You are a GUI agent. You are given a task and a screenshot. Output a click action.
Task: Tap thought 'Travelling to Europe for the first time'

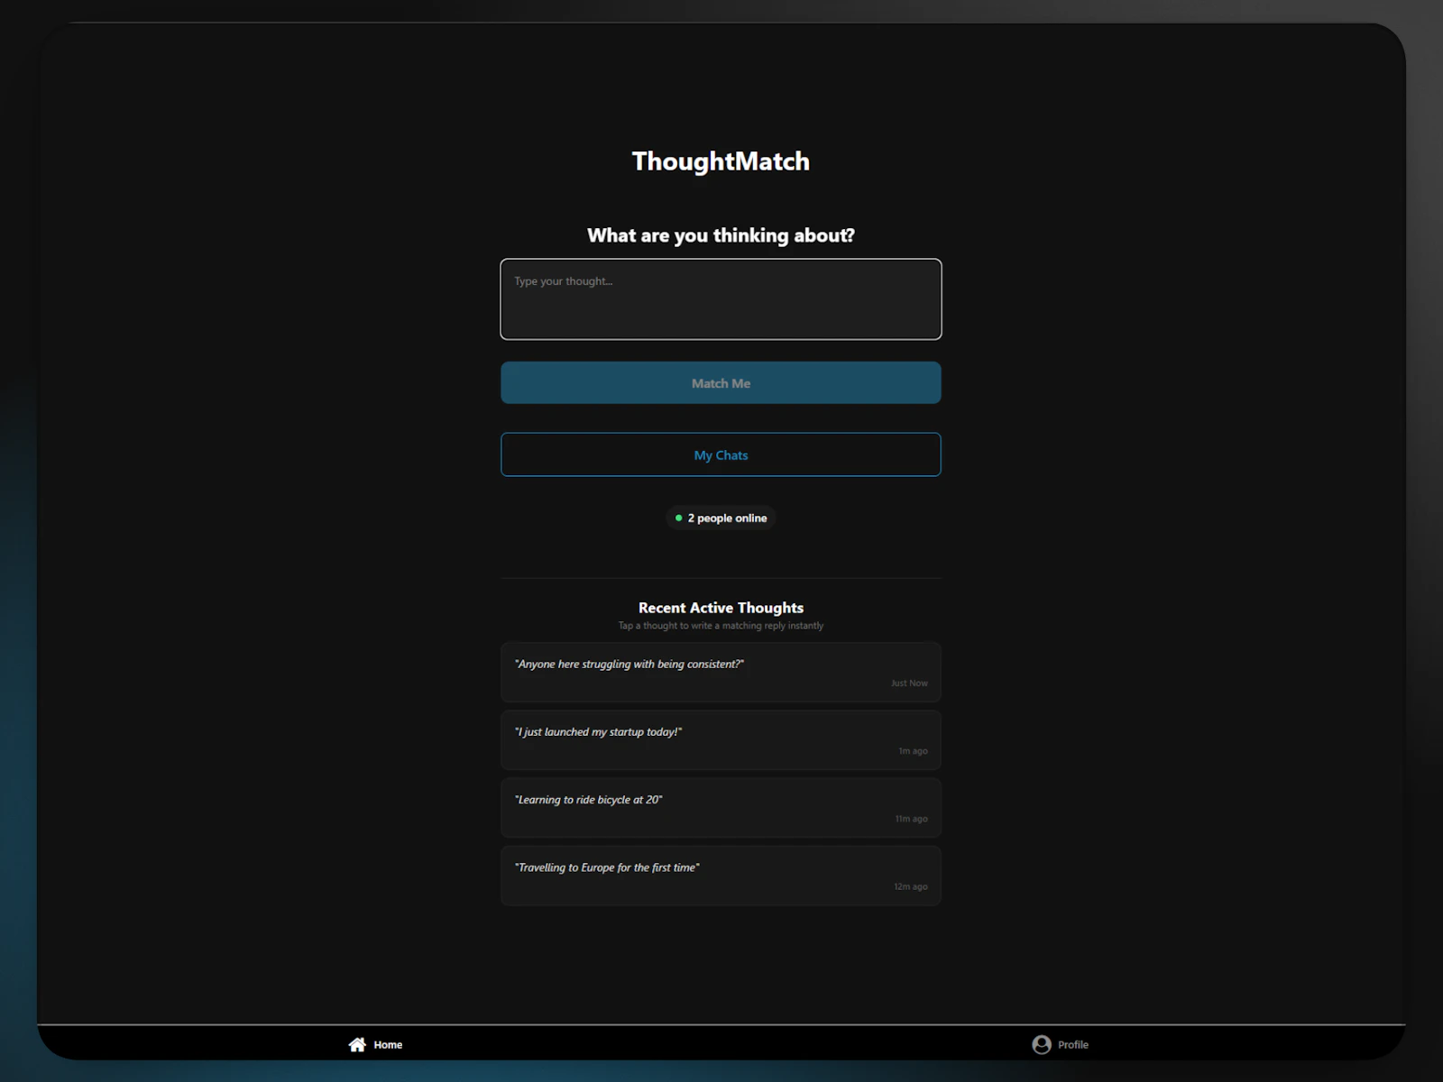click(x=721, y=876)
